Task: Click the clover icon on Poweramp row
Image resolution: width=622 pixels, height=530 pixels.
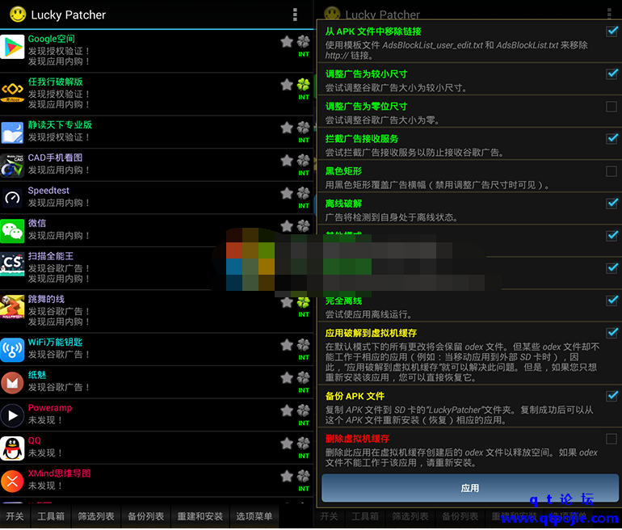Action: click(304, 410)
